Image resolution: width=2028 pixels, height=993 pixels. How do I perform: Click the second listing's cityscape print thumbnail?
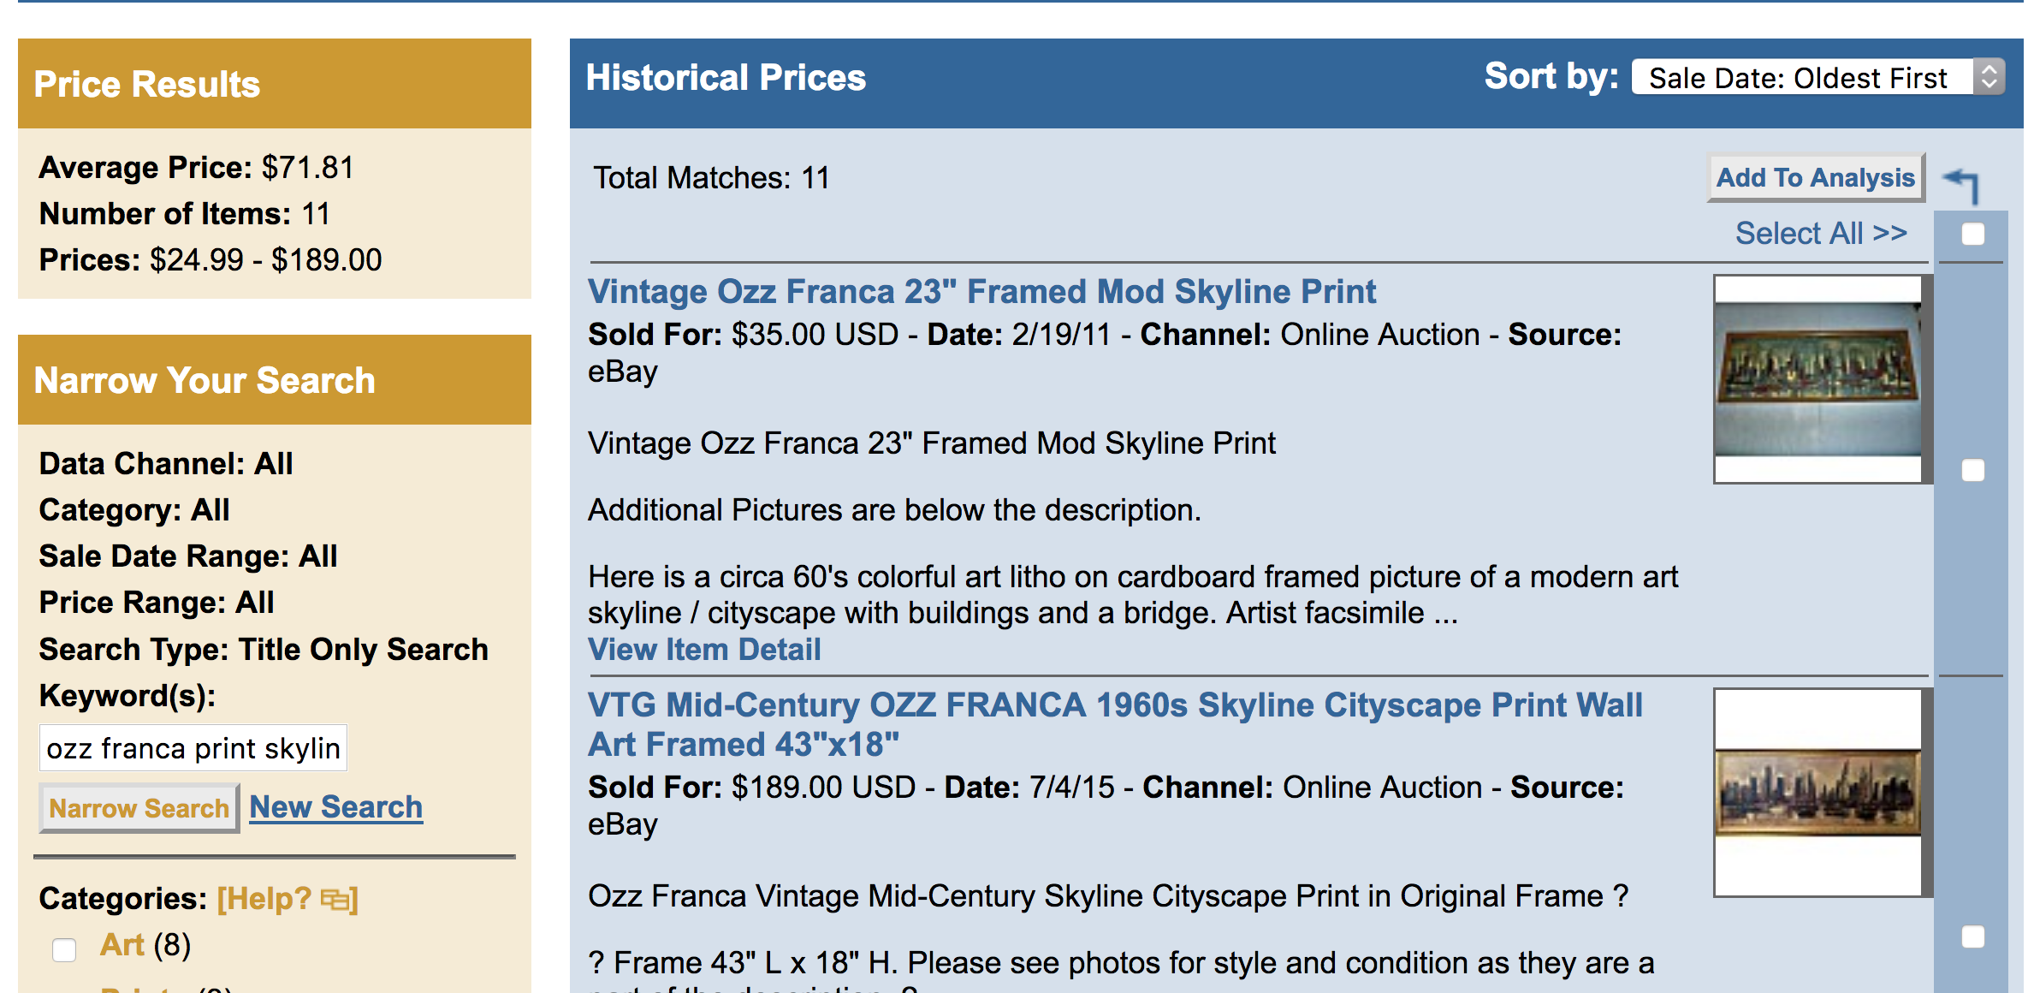tap(1817, 793)
